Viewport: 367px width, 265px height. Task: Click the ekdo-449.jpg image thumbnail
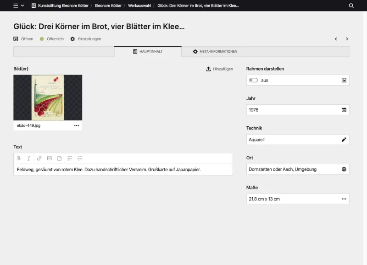pyautogui.click(x=47, y=97)
